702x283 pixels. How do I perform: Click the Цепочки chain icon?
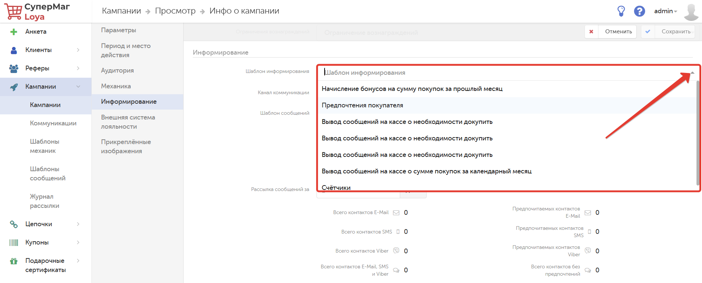(x=14, y=224)
